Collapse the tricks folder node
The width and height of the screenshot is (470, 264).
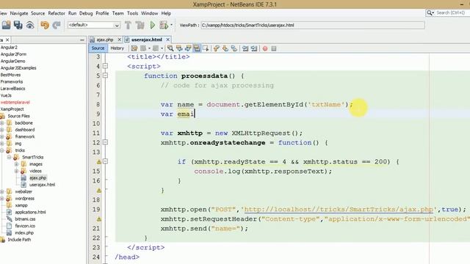coord(2,150)
